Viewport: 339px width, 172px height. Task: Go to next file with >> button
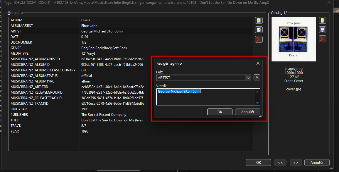pos(296,163)
